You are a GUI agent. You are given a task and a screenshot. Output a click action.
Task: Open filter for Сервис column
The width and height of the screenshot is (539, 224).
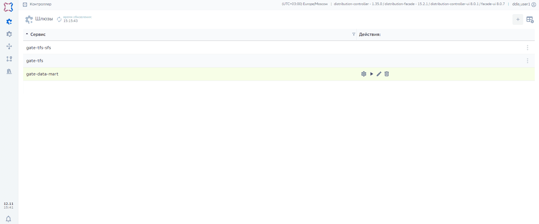(x=353, y=34)
